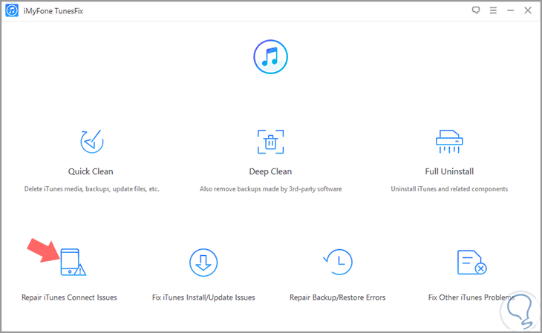Click the iMyFone TunesFix app icon in title bar
Image resolution: width=542 pixels, height=333 pixels.
pos(12,10)
